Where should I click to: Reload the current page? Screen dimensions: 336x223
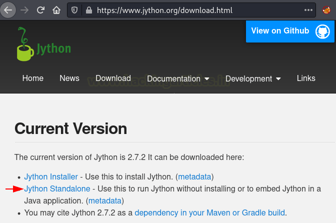[40, 10]
